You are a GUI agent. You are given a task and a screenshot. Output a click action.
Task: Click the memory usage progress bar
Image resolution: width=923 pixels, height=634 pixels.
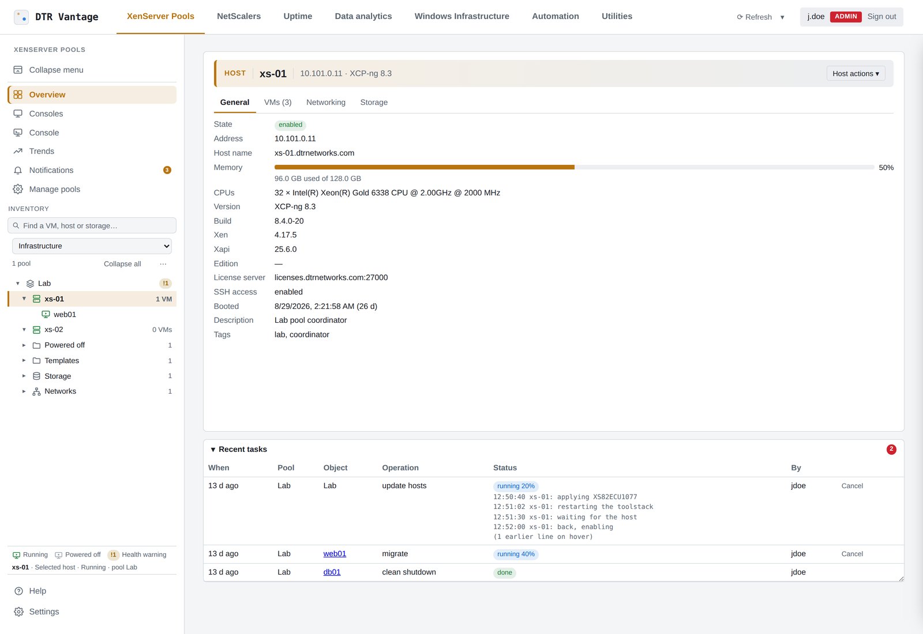point(575,167)
